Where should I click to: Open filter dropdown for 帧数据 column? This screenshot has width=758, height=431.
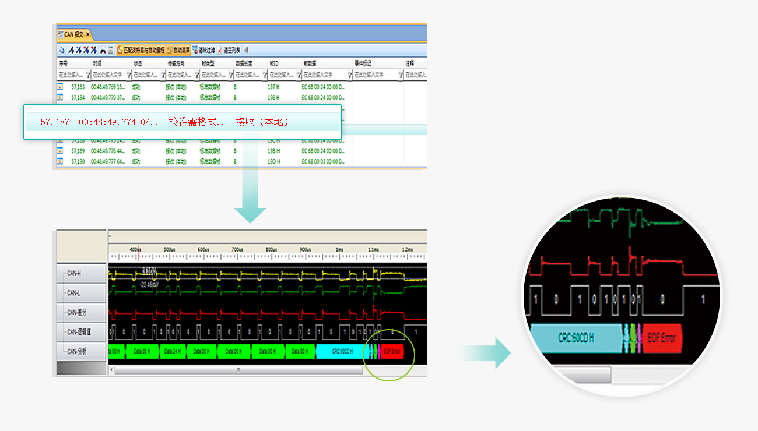(350, 75)
